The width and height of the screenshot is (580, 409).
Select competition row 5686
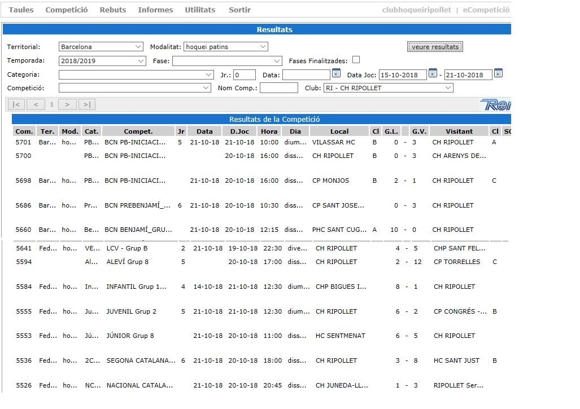pyautogui.click(x=261, y=205)
